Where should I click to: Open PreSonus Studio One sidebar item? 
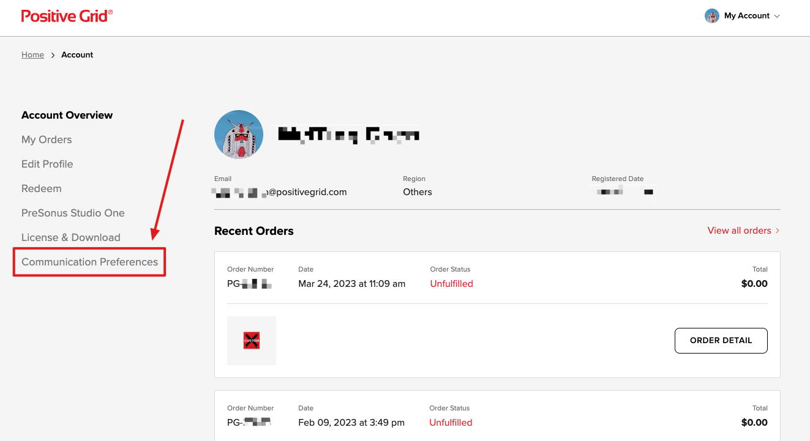(x=73, y=213)
